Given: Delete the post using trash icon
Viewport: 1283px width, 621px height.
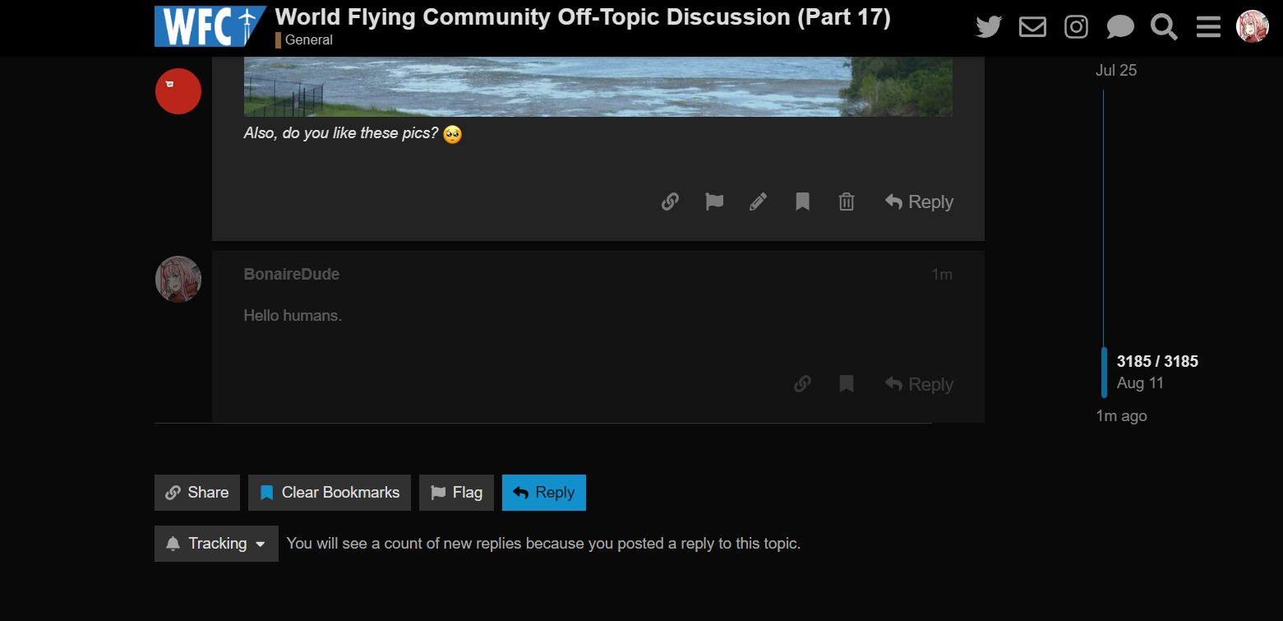Looking at the screenshot, I should click(x=847, y=202).
